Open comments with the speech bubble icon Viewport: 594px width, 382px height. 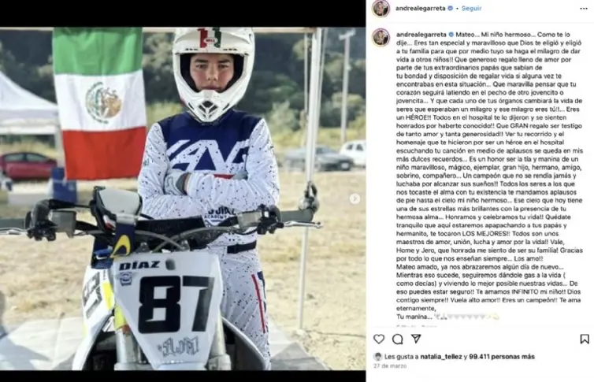(x=397, y=339)
